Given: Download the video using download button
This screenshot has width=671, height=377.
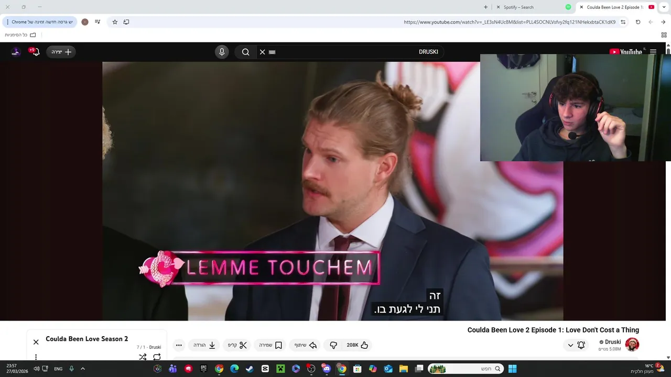Looking at the screenshot, I should (204, 345).
